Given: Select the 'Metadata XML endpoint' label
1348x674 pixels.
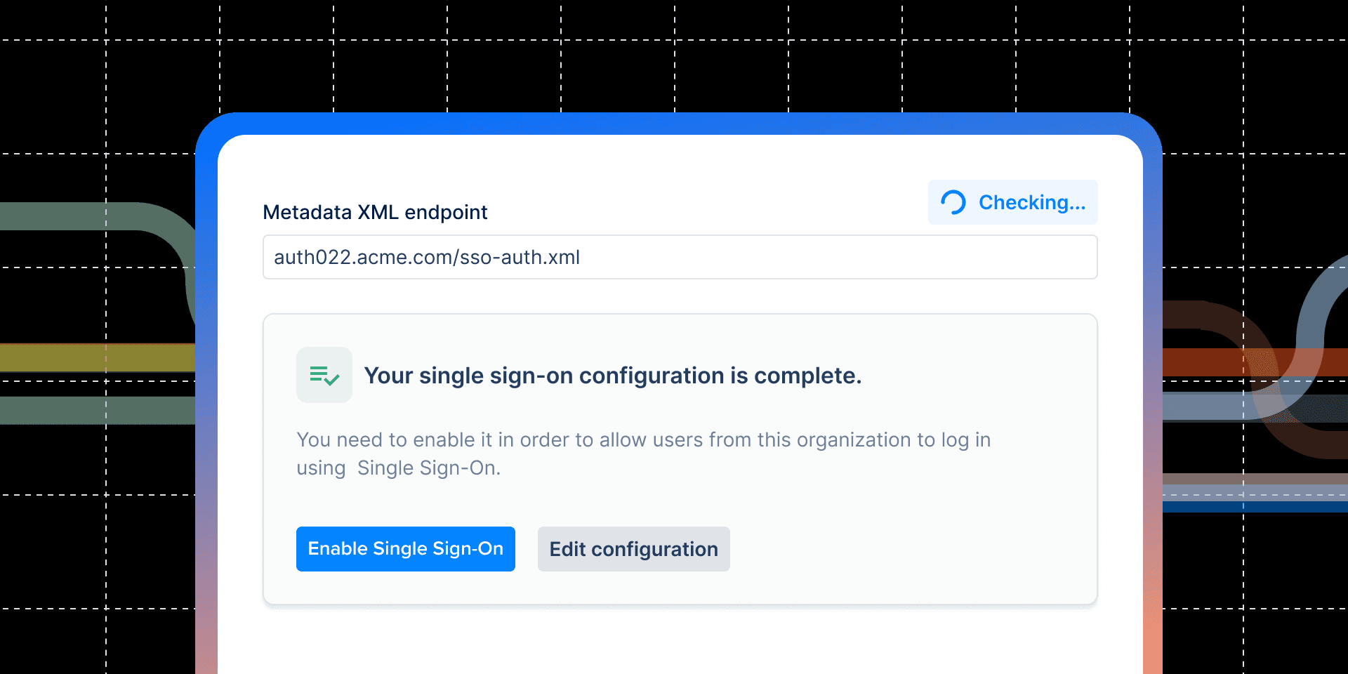Looking at the screenshot, I should [x=375, y=212].
